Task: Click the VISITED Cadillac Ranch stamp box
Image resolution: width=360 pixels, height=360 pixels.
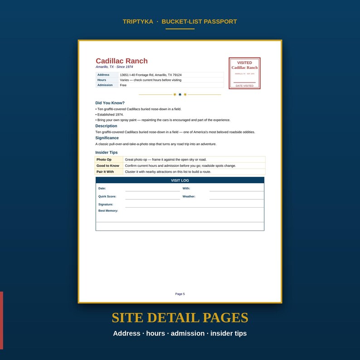Action: 244,73
